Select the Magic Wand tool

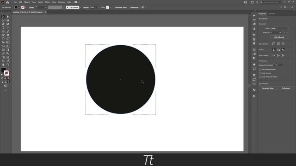(3, 20)
